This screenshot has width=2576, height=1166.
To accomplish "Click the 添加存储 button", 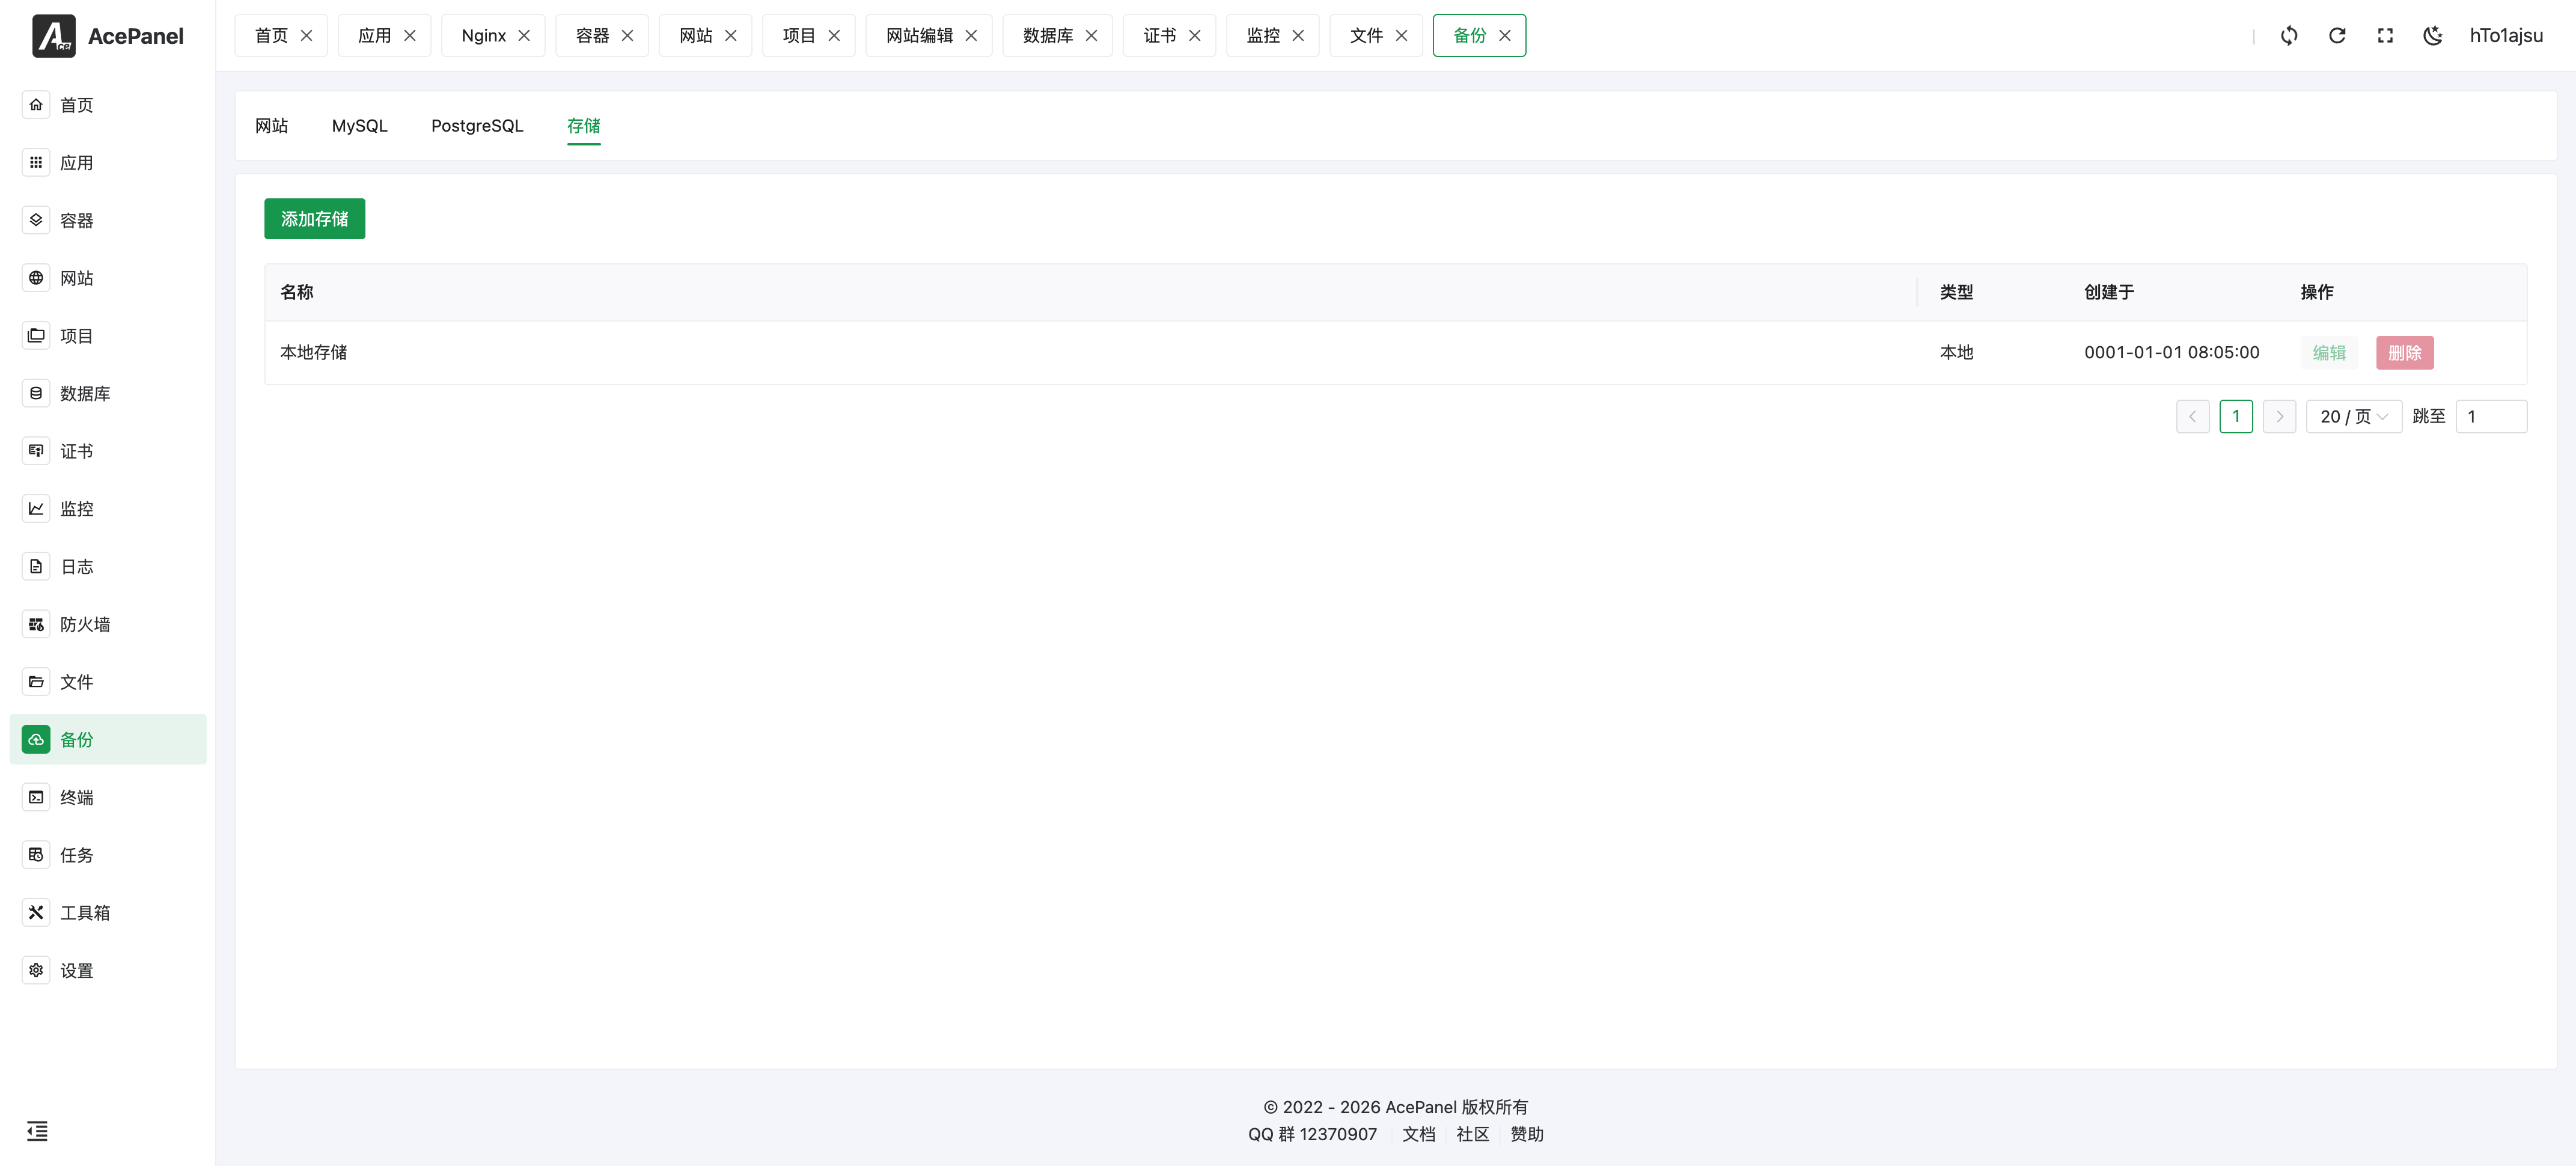I will tap(314, 218).
